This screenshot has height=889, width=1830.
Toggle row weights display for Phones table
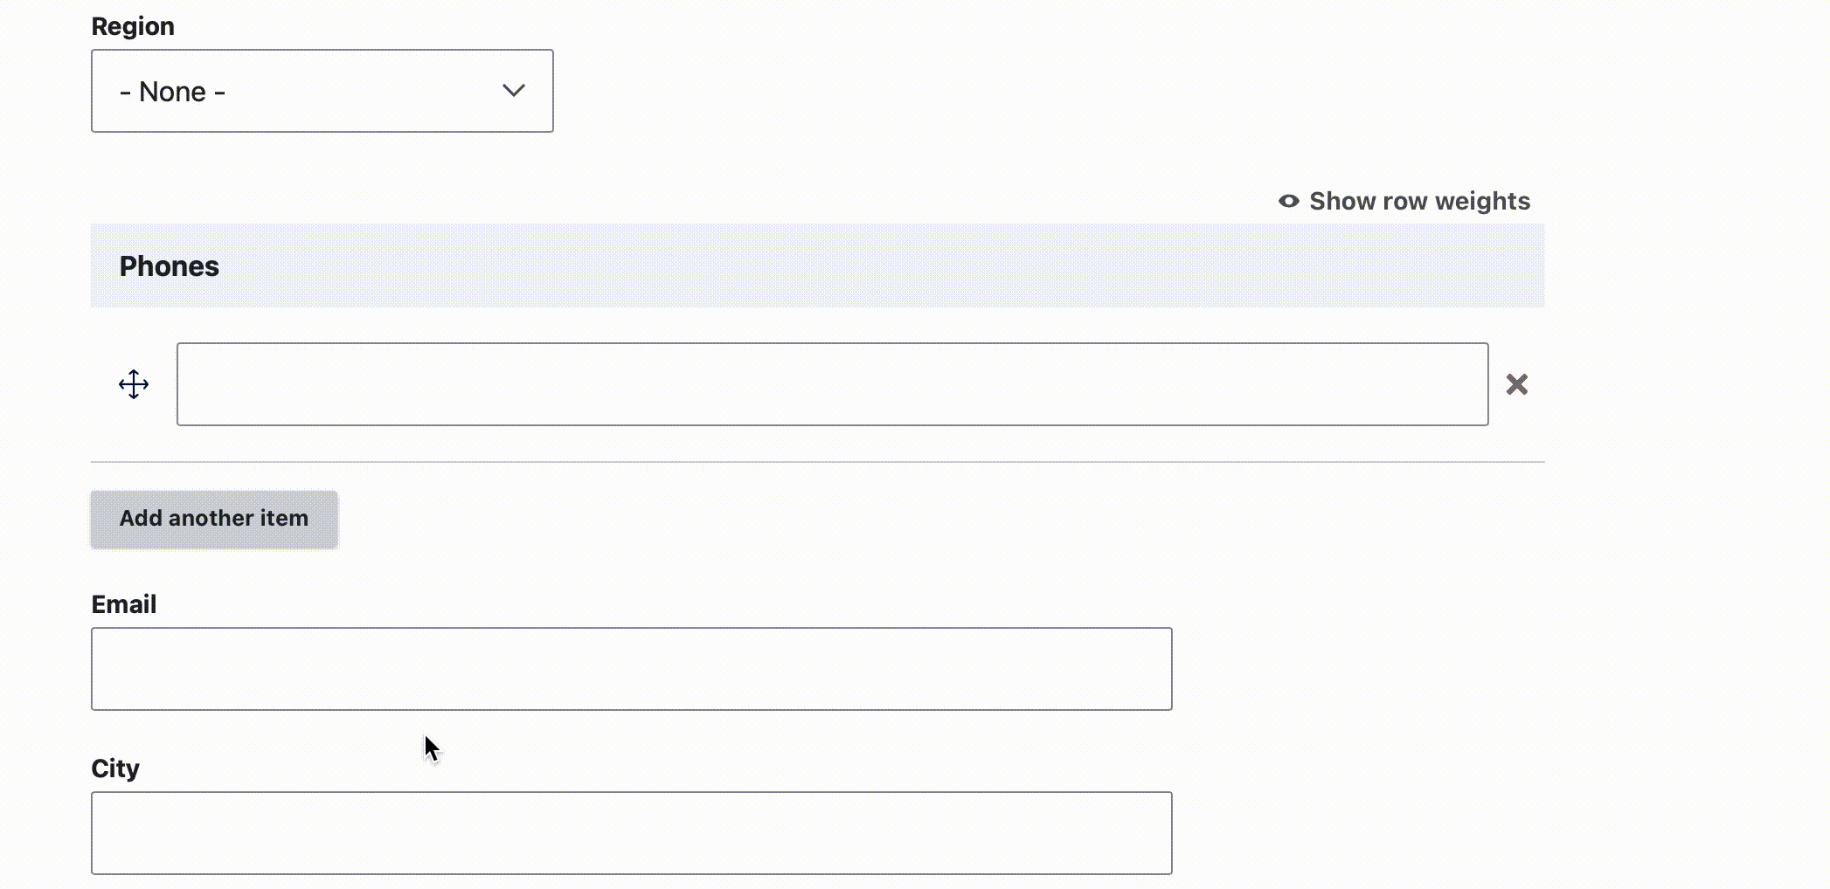[1404, 201]
